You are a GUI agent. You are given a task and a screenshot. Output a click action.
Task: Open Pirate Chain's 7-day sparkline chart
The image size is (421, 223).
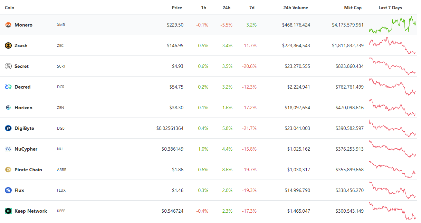tap(392, 170)
